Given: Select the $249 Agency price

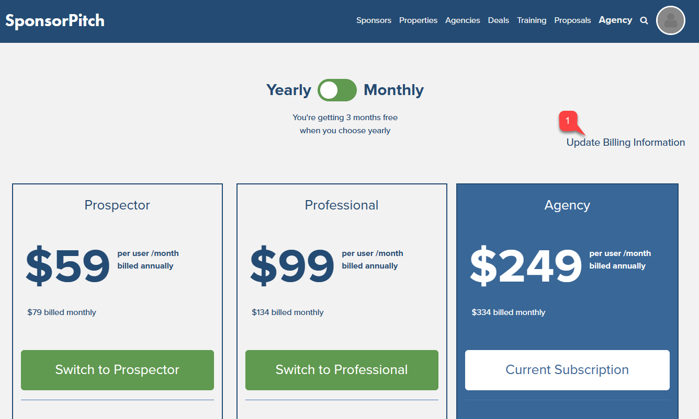Looking at the screenshot, I should coord(526,266).
